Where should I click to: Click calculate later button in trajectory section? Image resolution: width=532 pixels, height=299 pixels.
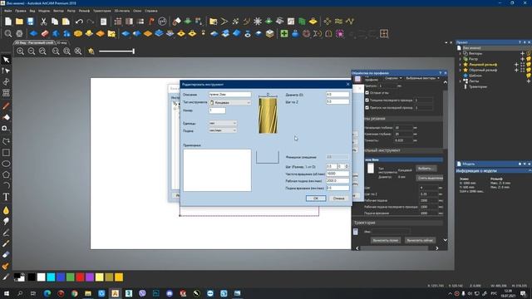click(385, 240)
